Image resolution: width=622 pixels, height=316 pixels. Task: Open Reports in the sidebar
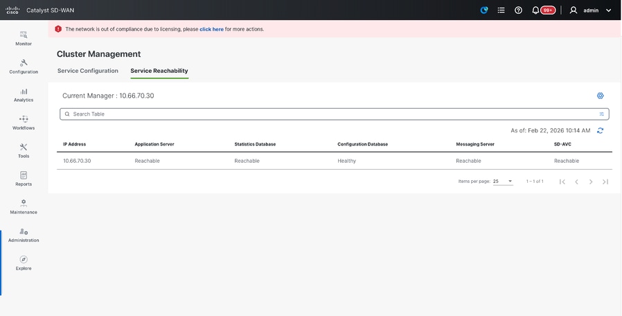pos(24,178)
